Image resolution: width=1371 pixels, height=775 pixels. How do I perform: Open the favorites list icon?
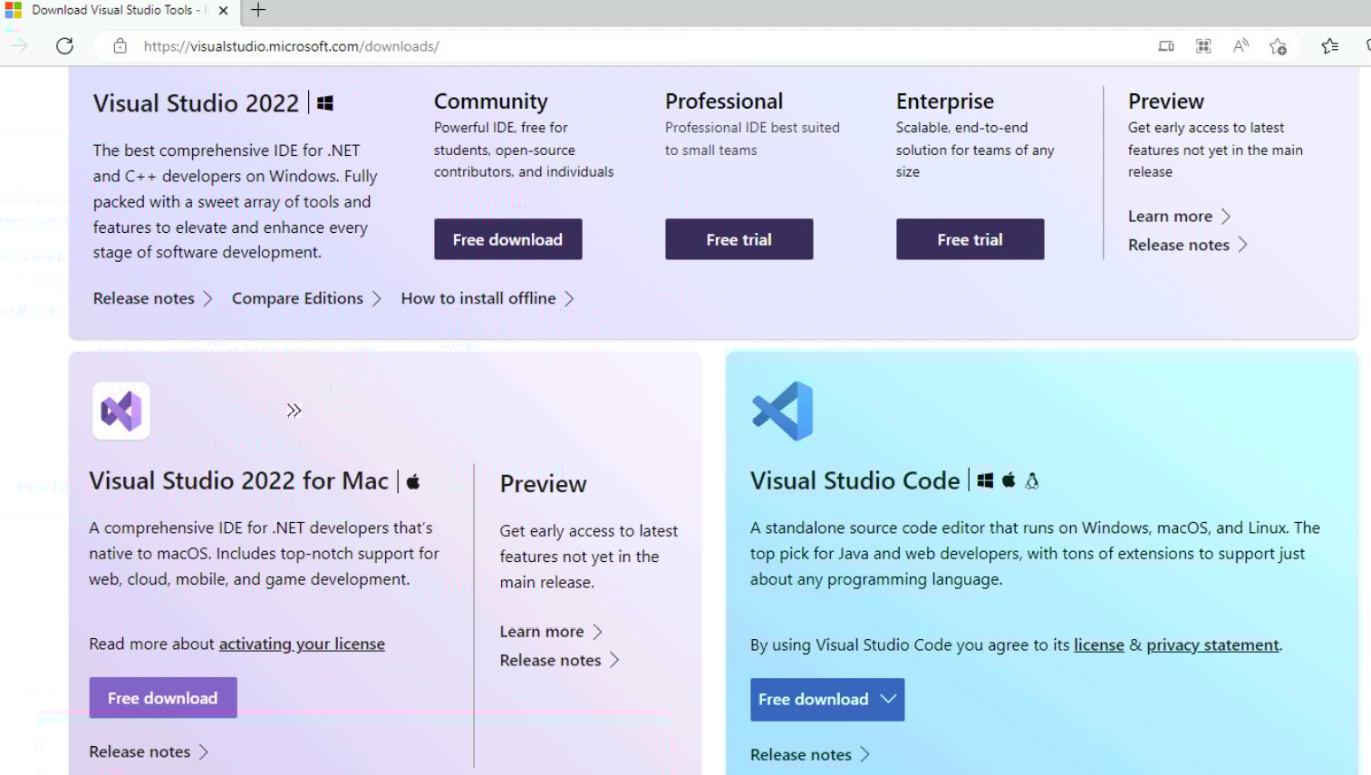pos(1329,46)
